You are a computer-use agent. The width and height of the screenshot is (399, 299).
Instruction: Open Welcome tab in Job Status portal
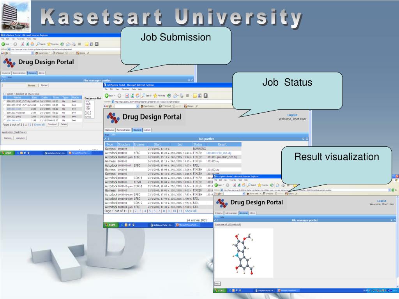[x=109, y=130]
